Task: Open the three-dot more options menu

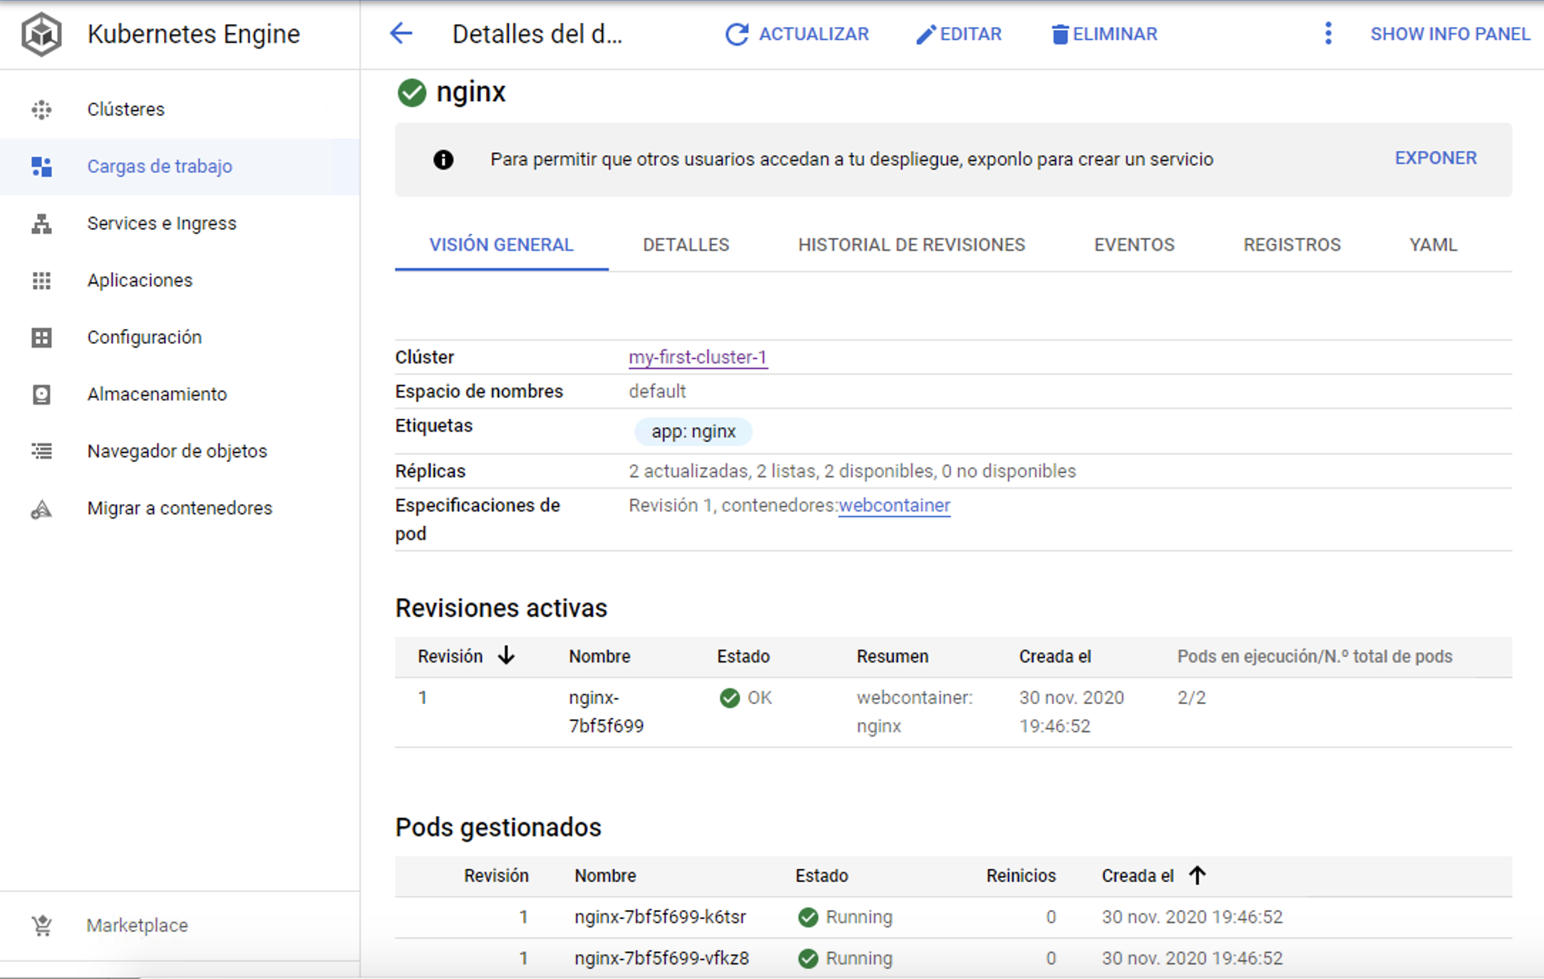Action: click(1328, 33)
